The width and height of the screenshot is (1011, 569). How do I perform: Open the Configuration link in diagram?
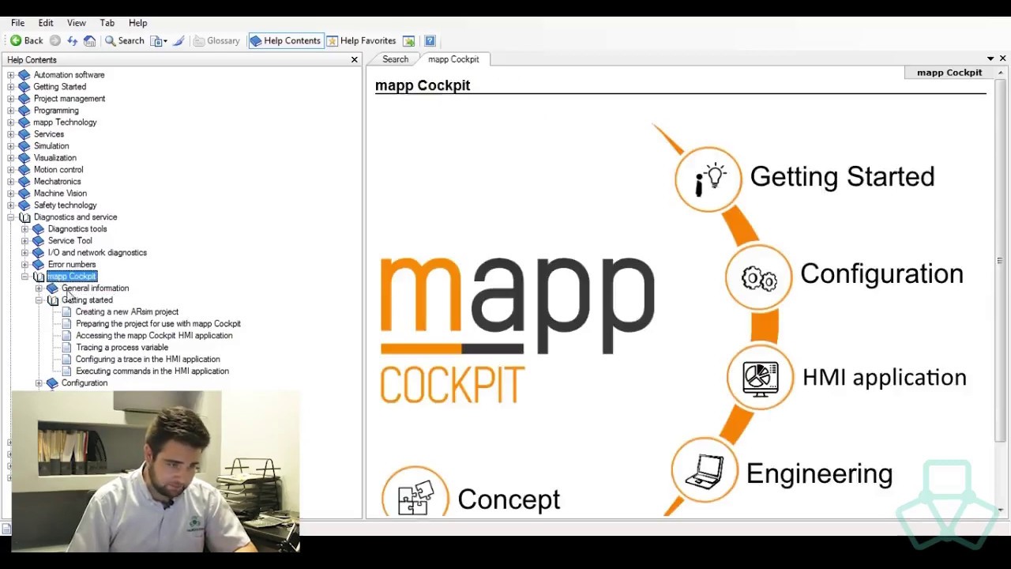pyautogui.click(x=881, y=274)
